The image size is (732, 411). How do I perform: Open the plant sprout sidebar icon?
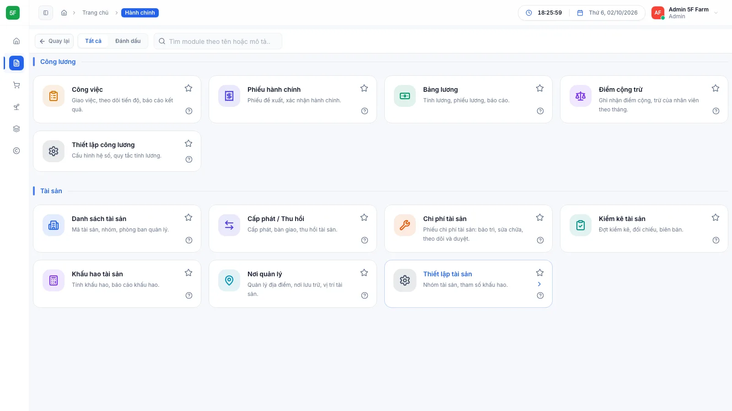coord(16,107)
